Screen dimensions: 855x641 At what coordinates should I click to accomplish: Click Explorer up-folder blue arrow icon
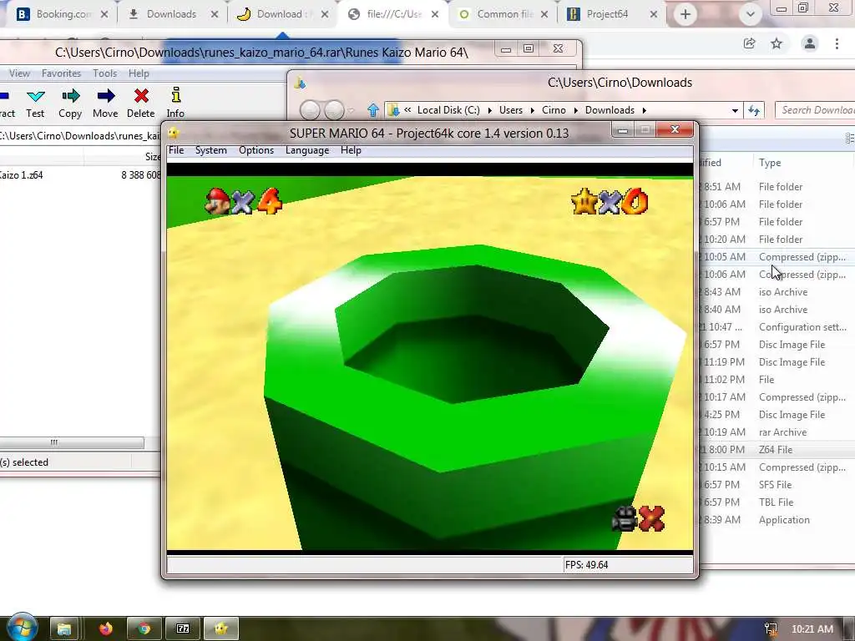coord(373,110)
